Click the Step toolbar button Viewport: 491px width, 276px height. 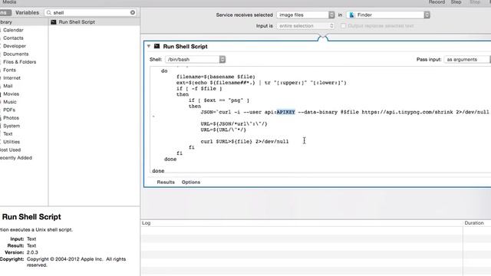[x=456, y=2]
